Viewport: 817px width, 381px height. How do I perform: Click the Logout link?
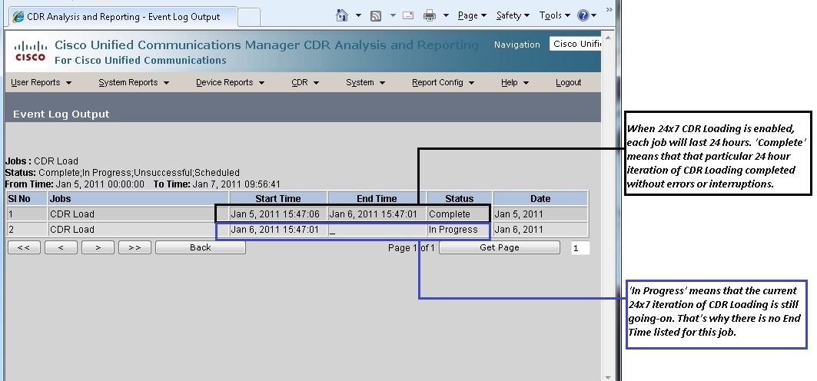[x=569, y=82]
